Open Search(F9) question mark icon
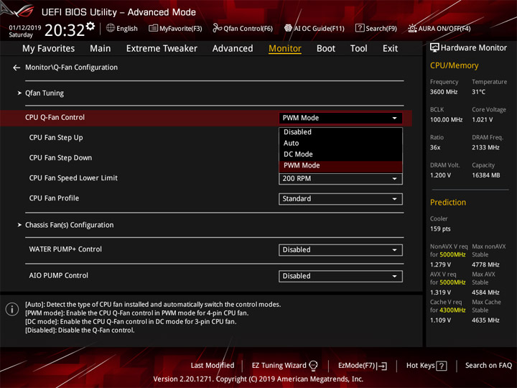Screen dimensions: 517x388 point(360,28)
